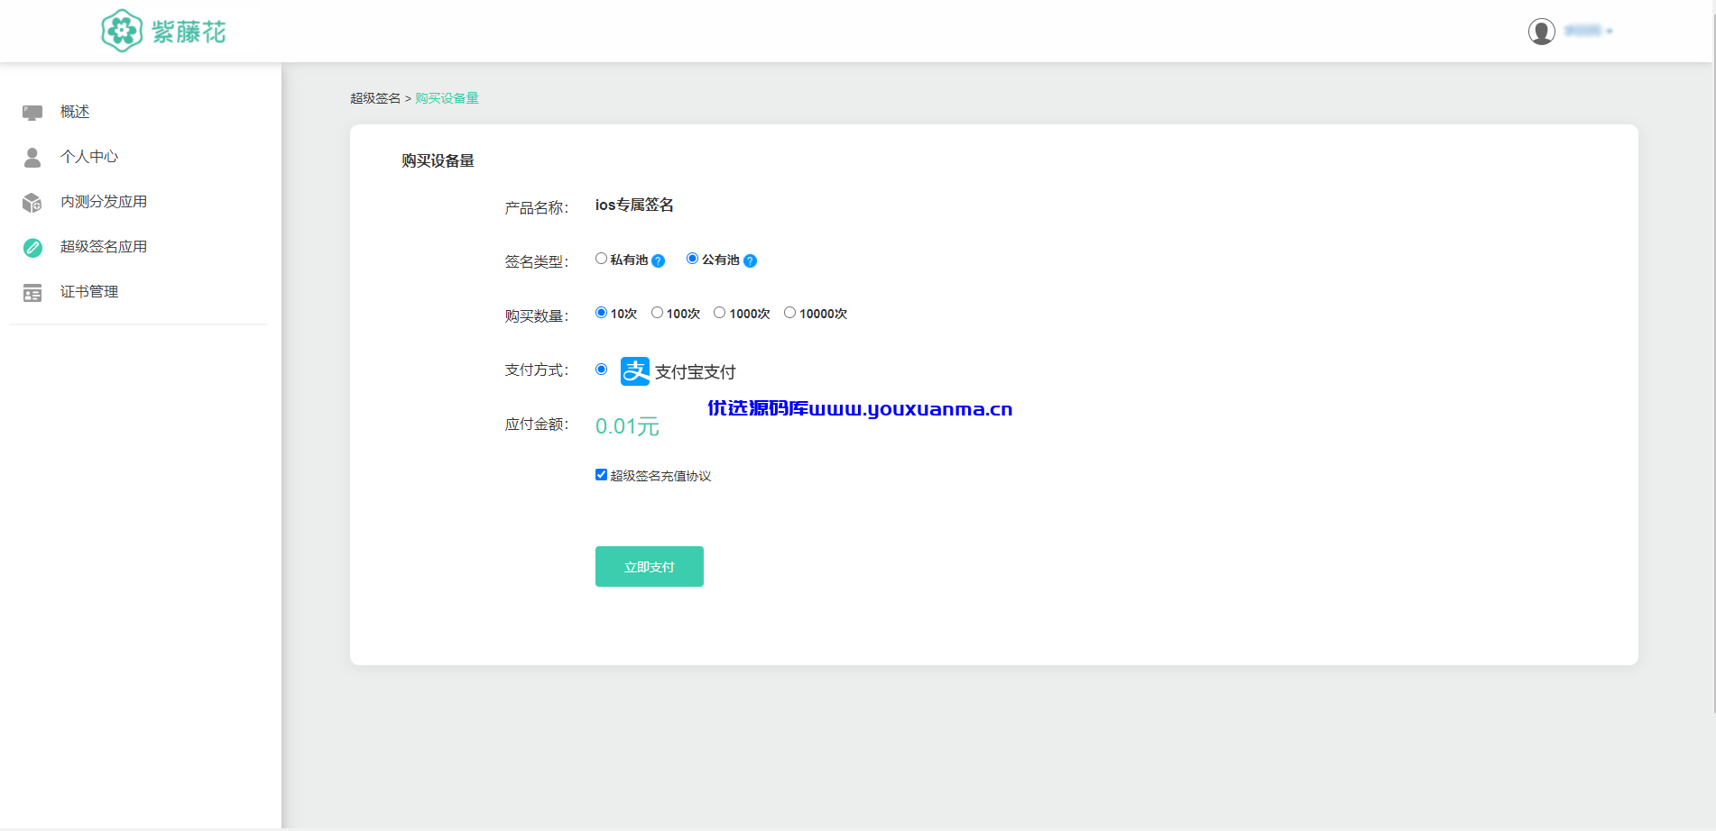Click the ios专属签名 product name
The image size is (1716, 831).
point(634,205)
